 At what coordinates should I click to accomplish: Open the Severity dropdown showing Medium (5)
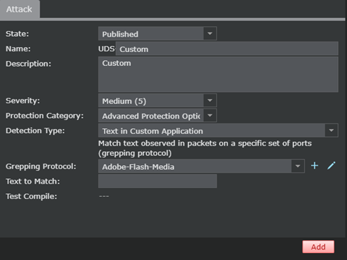click(x=158, y=101)
